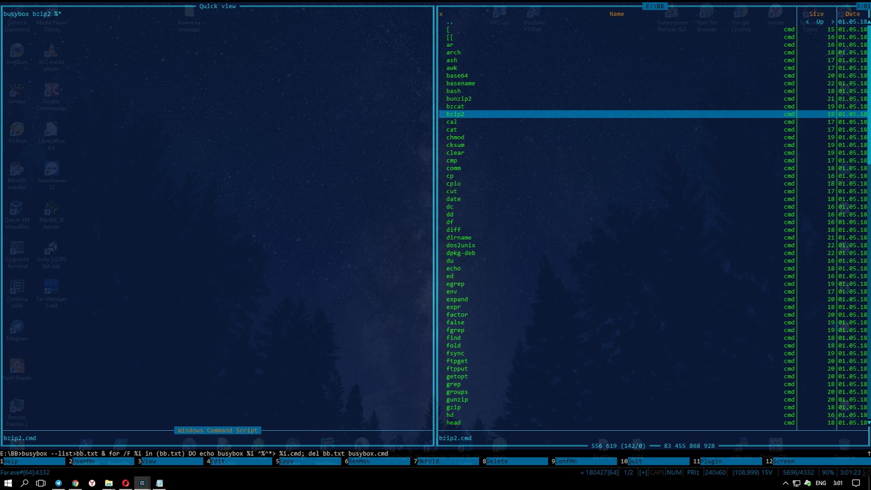Screen dimensions: 871x490
Task: Open the green sync tray icon
Action: click(808, 483)
